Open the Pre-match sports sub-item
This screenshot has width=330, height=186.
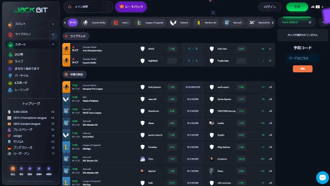(16, 55)
